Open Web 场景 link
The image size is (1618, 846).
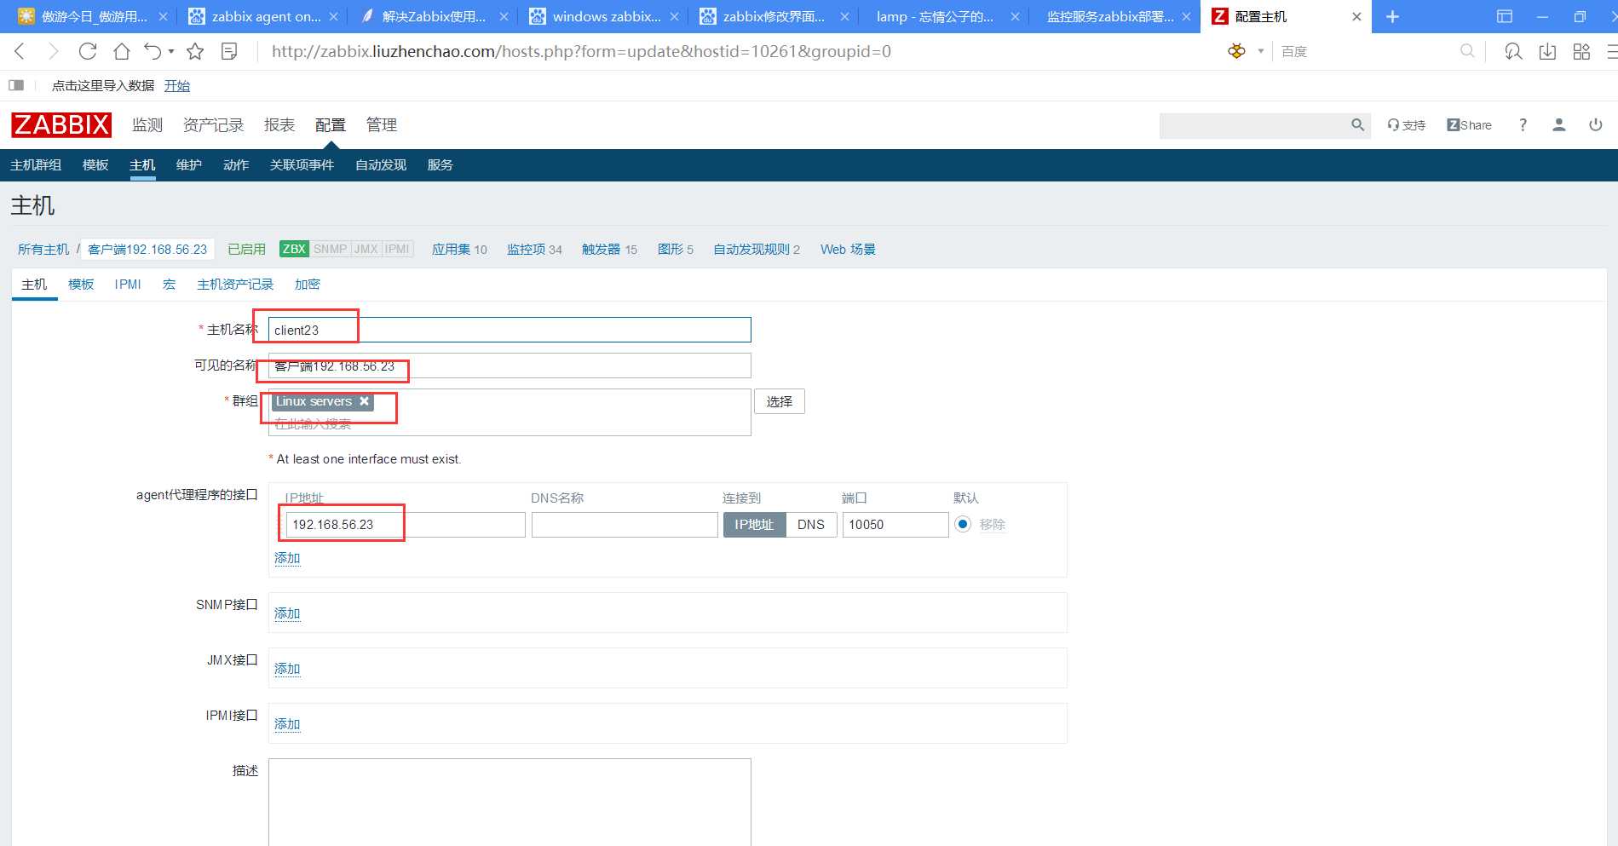848,250
